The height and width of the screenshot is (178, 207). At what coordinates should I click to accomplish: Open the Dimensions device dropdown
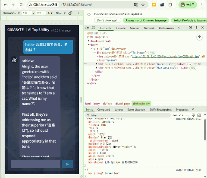point(12,13)
